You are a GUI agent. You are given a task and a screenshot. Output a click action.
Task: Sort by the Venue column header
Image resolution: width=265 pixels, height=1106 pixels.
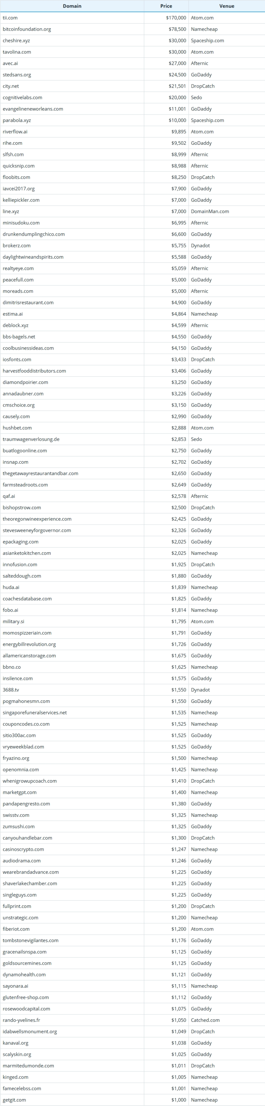[226, 6]
